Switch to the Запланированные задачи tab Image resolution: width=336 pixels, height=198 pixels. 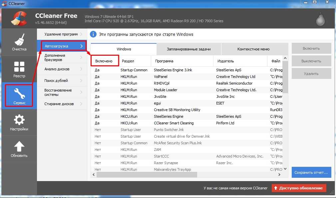188,49
